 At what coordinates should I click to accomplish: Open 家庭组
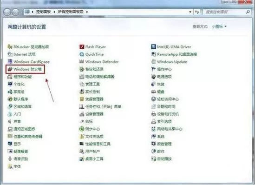coord(16,92)
